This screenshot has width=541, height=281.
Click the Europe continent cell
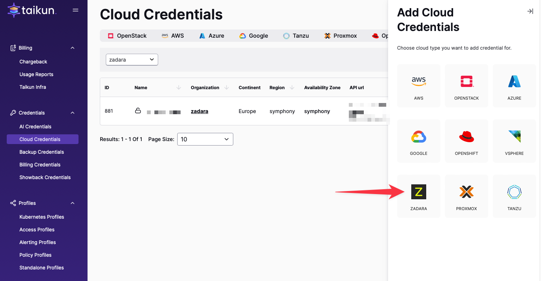coord(248,111)
